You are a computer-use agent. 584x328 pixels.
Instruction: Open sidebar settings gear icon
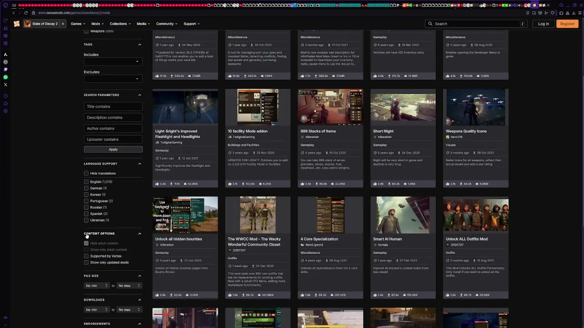pyautogui.click(x=5, y=111)
